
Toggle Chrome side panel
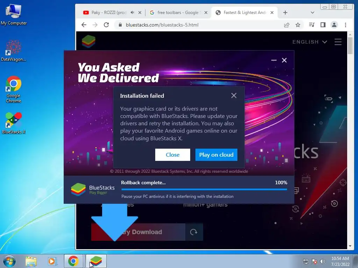[323, 25]
